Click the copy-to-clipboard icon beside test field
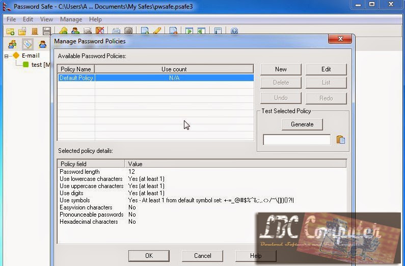The width and height of the screenshot is (405, 266). click(341, 140)
